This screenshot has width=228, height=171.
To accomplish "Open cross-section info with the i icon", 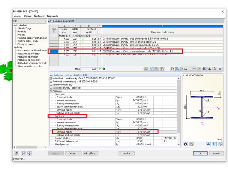I will pyautogui.click(x=185, y=144).
